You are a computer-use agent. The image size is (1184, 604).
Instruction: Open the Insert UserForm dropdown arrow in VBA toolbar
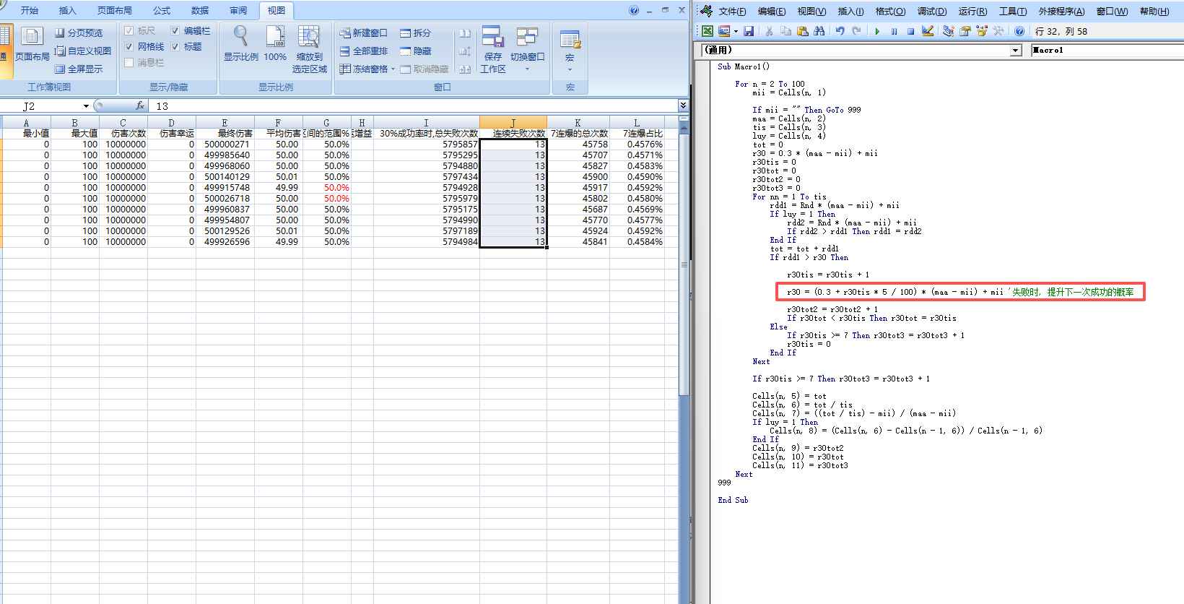[x=736, y=31]
